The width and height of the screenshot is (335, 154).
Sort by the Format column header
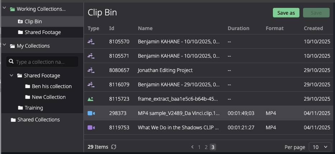click(x=275, y=28)
